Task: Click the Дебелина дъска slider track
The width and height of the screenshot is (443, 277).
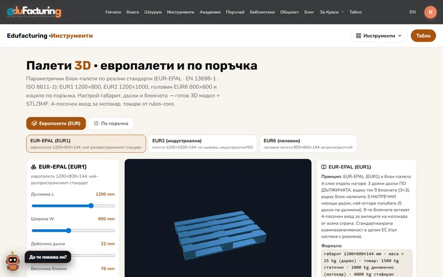Action: 74,255
